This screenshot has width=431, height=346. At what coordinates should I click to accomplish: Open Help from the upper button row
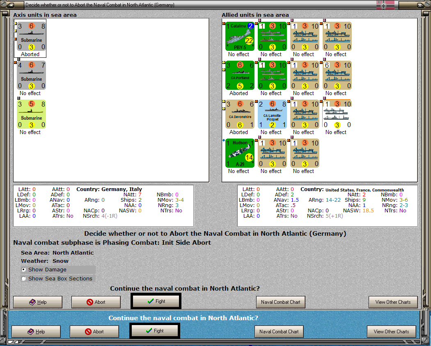38,302
